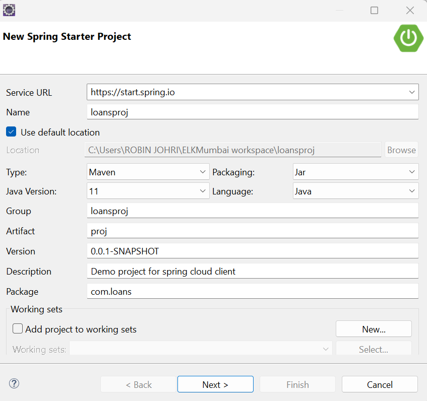Enable Add project to working sets
Viewport: 427px width, 401px height.
[18, 329]
